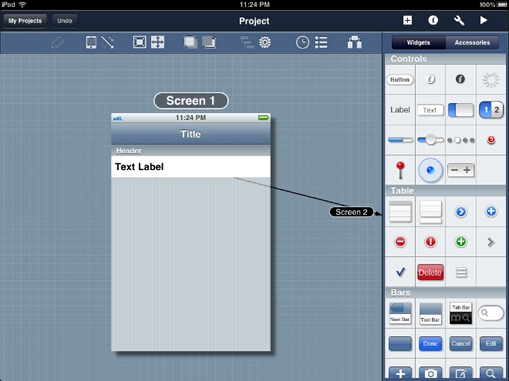Image resolution: width=509 pixels, height=381 pixels.
Task: Select the slider widget with knob
Action: (430, 140)
